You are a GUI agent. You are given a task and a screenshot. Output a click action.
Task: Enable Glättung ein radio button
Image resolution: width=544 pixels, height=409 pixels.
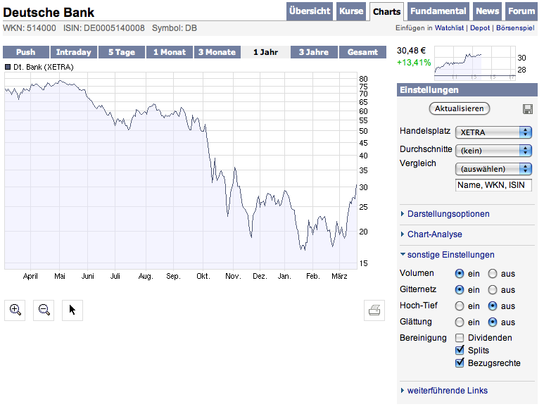tap(460, 322)
